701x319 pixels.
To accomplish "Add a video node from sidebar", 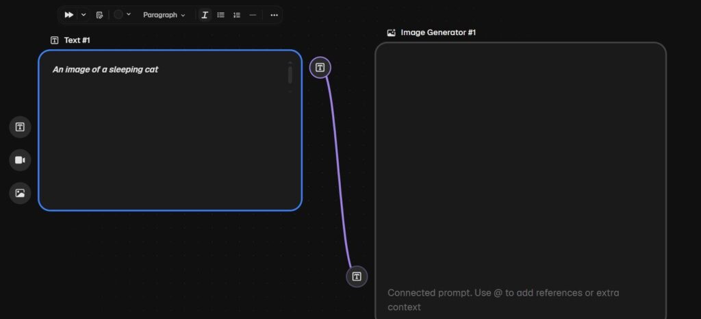I will click(x=20, y=160).
